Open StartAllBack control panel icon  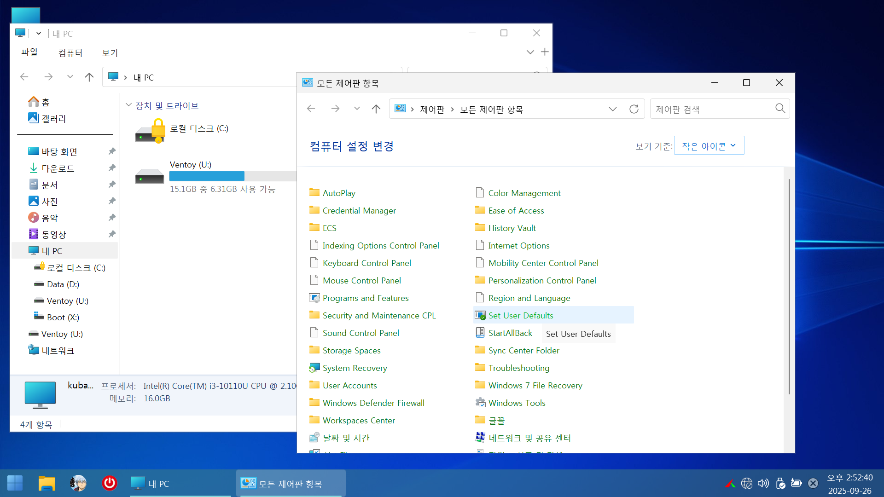pos(480,333)
